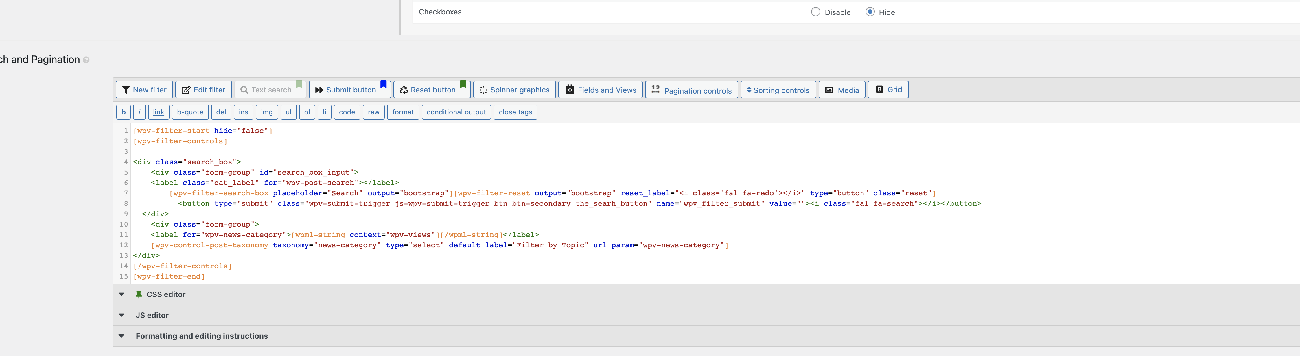Image resolution: width=1300 pixels, height=356 pixels.
Task: Click the Grid button
Action: 888,90
